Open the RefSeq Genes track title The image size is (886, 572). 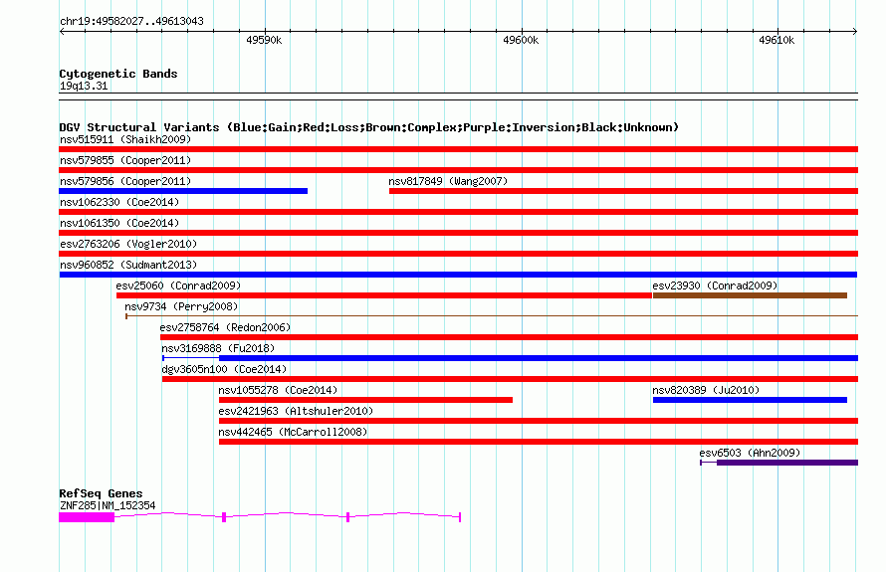[x=101, y=493]
